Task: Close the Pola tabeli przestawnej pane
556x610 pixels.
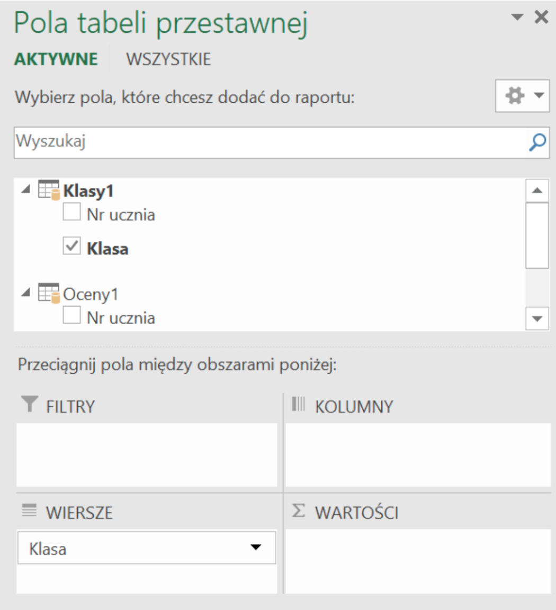Action: click(541, 17)
